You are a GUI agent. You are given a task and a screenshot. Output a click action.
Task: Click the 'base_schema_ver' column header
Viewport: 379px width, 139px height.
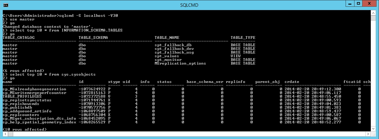[205, 82]
